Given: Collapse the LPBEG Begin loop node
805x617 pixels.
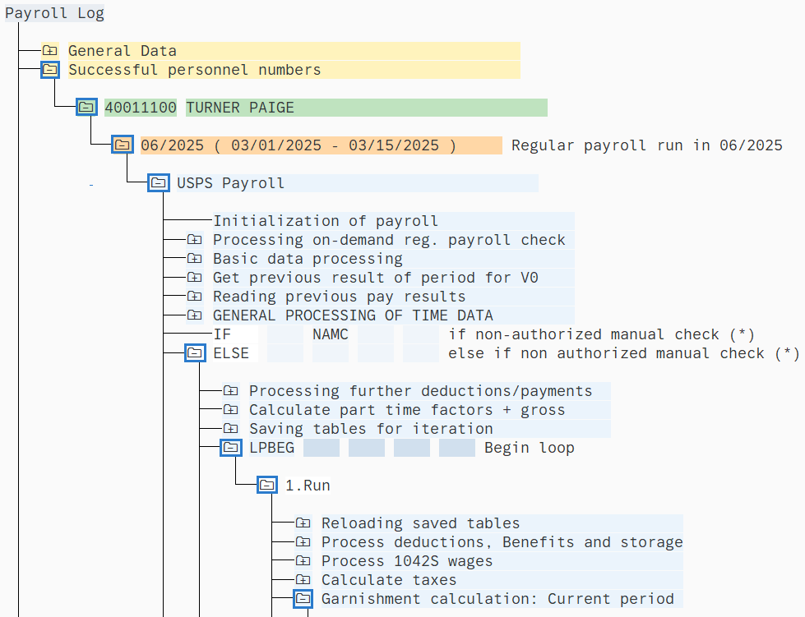Looking at the screenshot, I should click(x=231, y=448).
